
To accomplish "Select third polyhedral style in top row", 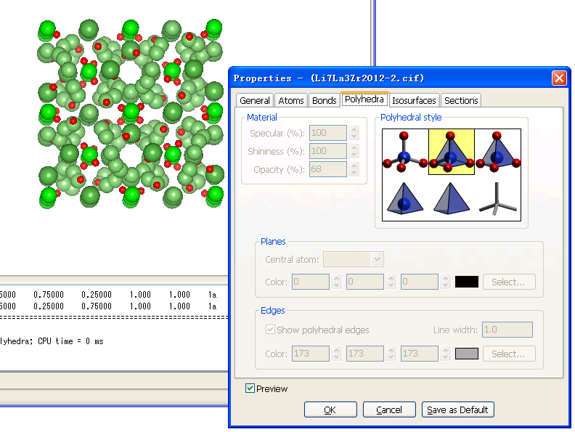I will tap(497, 152).
